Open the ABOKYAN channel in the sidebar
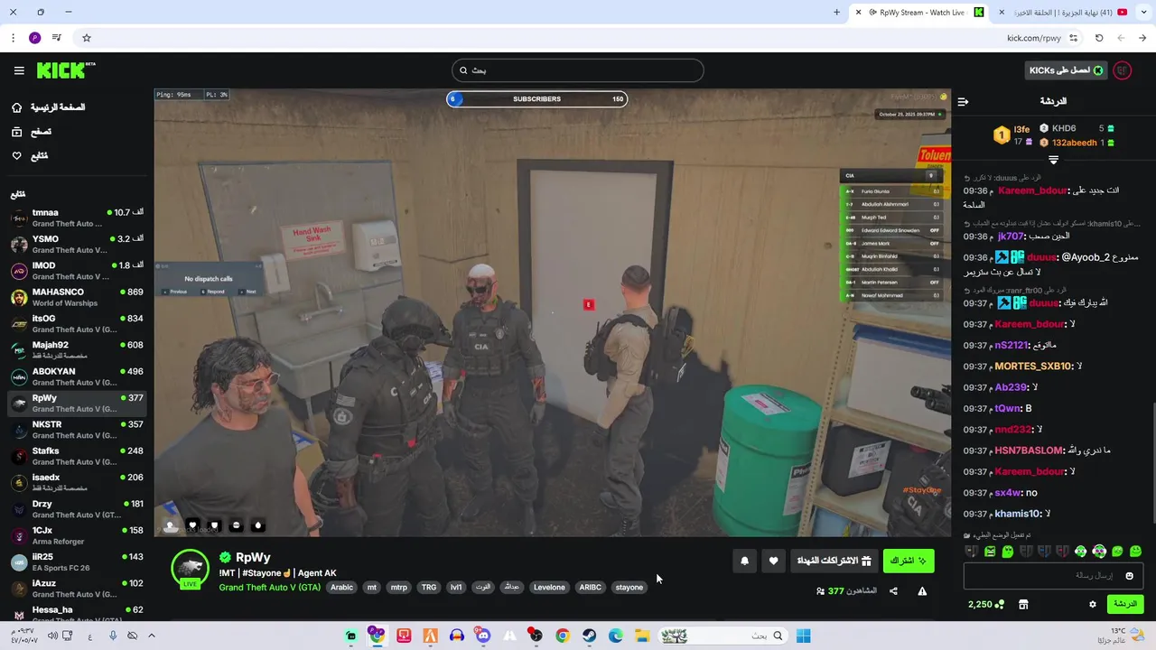1156x650 pixels. [x=77, y=376]
